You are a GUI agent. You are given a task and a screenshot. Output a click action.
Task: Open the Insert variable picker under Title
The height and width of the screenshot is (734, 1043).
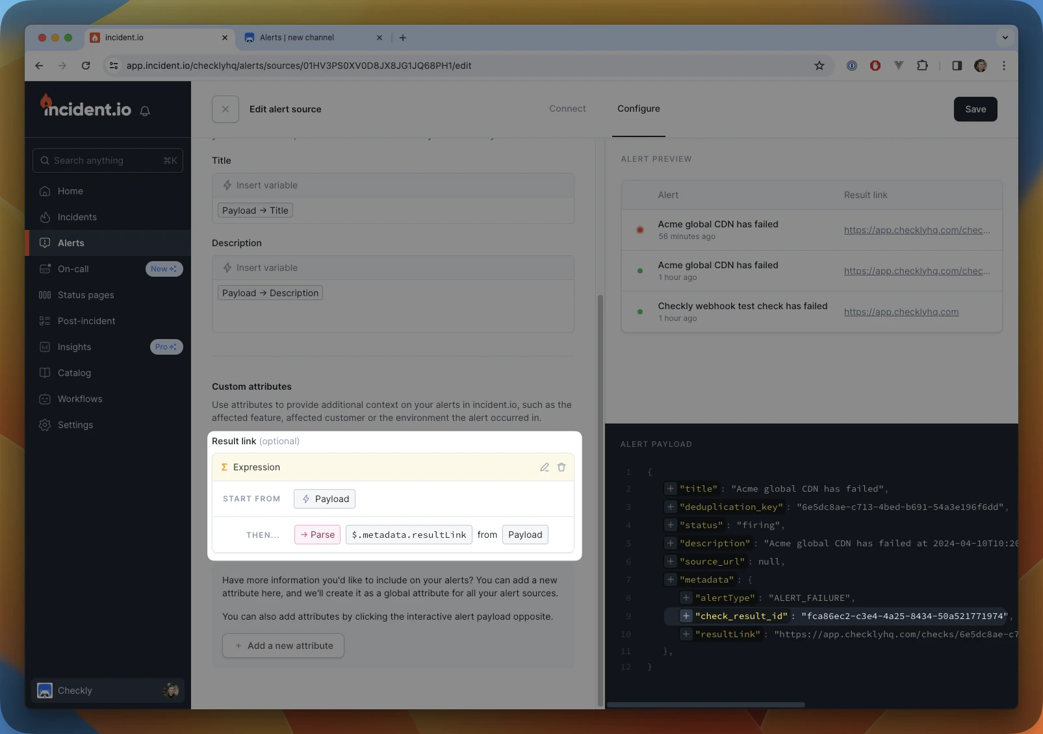(x=266, y=185)
